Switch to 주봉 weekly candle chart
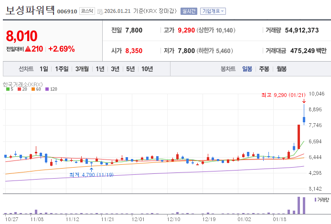Screen dimensions: 331x224 (264, 69)
